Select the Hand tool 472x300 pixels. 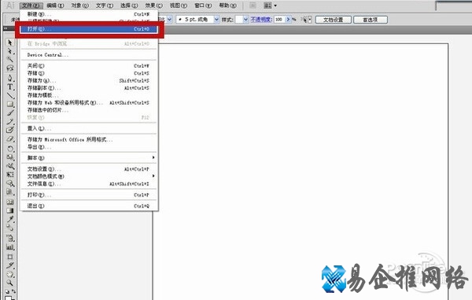pyautogui.click(x=10, y=274)
